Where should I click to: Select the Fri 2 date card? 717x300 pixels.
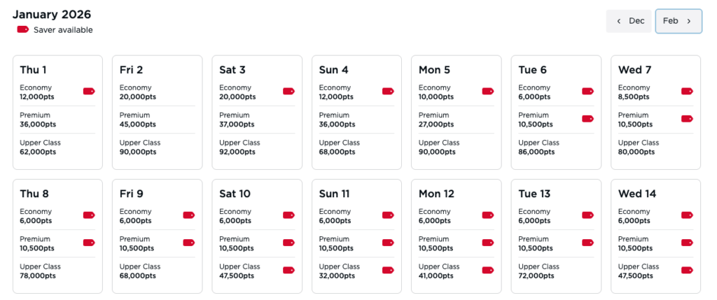157,112
